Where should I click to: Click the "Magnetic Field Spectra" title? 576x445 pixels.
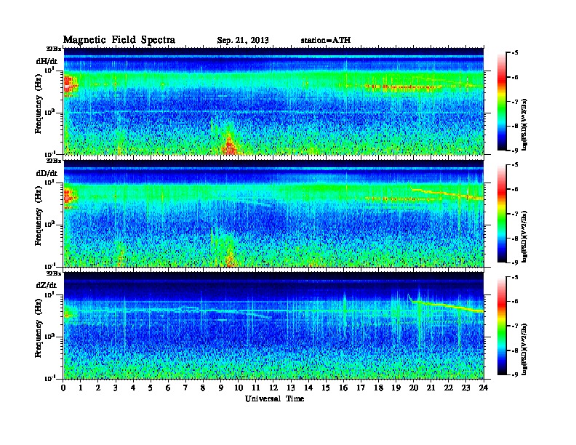(x=119, y=40)
